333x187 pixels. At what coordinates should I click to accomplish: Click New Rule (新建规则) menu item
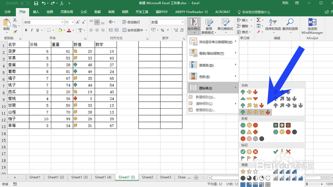pyautogui.click(x=213, y=97)
